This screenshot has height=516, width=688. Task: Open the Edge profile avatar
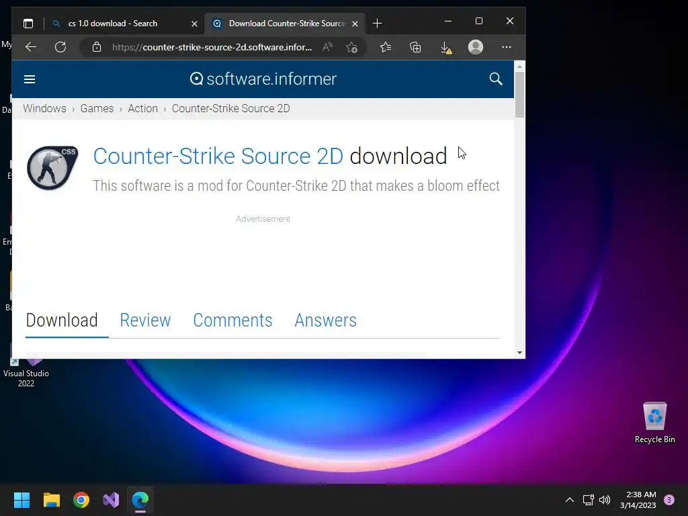pyautogui.click(x=476, y=47)
